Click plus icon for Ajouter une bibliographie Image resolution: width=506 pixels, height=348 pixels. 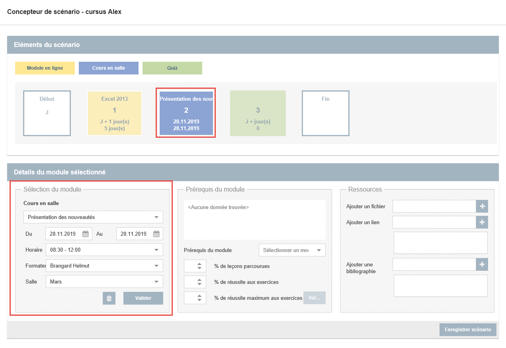click(x=482, y=264)
